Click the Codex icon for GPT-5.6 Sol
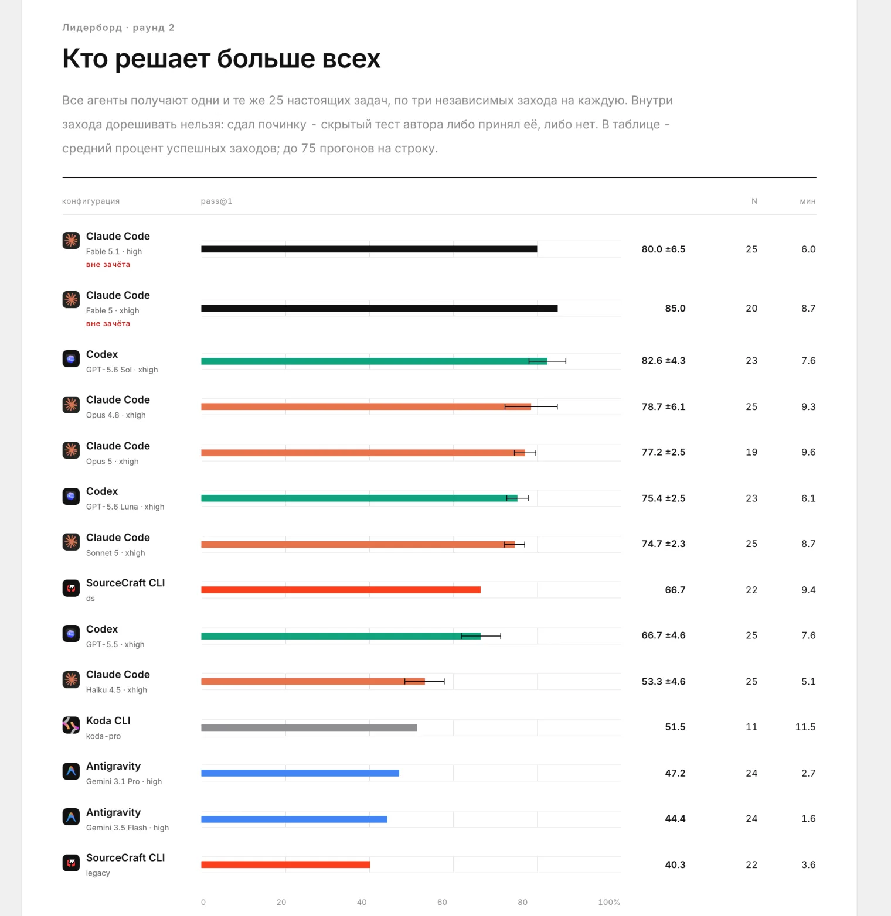This screenshot has height=916, width=891. 71,358
